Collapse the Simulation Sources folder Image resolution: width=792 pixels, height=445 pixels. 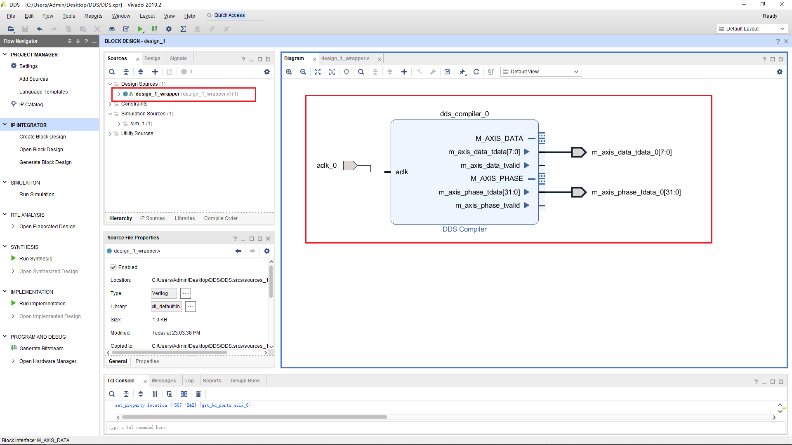coord(110,114)
